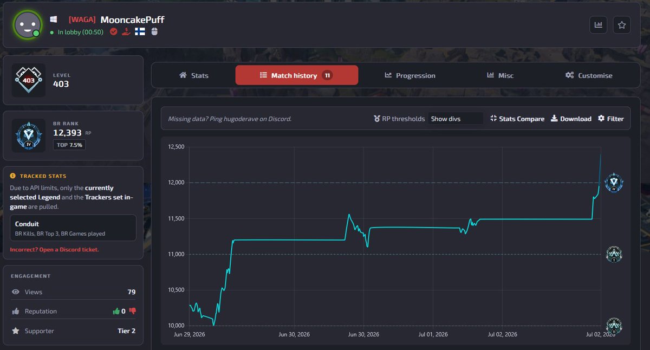The width and height of the screenshot is (650, 350).
Task: Click the Diamond rank marker on chart
Action: pos(614,183)
